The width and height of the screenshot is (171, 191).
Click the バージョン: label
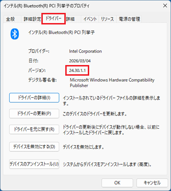(x=37, y=71)
